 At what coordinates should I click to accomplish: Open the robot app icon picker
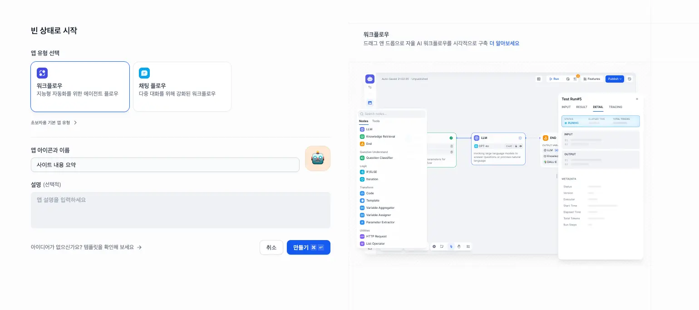click(318, 158)
